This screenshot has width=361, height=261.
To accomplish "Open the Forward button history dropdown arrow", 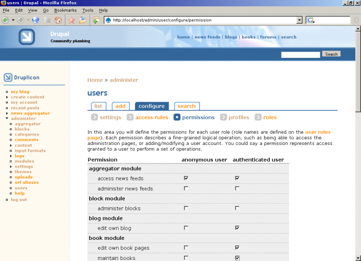I will click(x=28, y=20).
